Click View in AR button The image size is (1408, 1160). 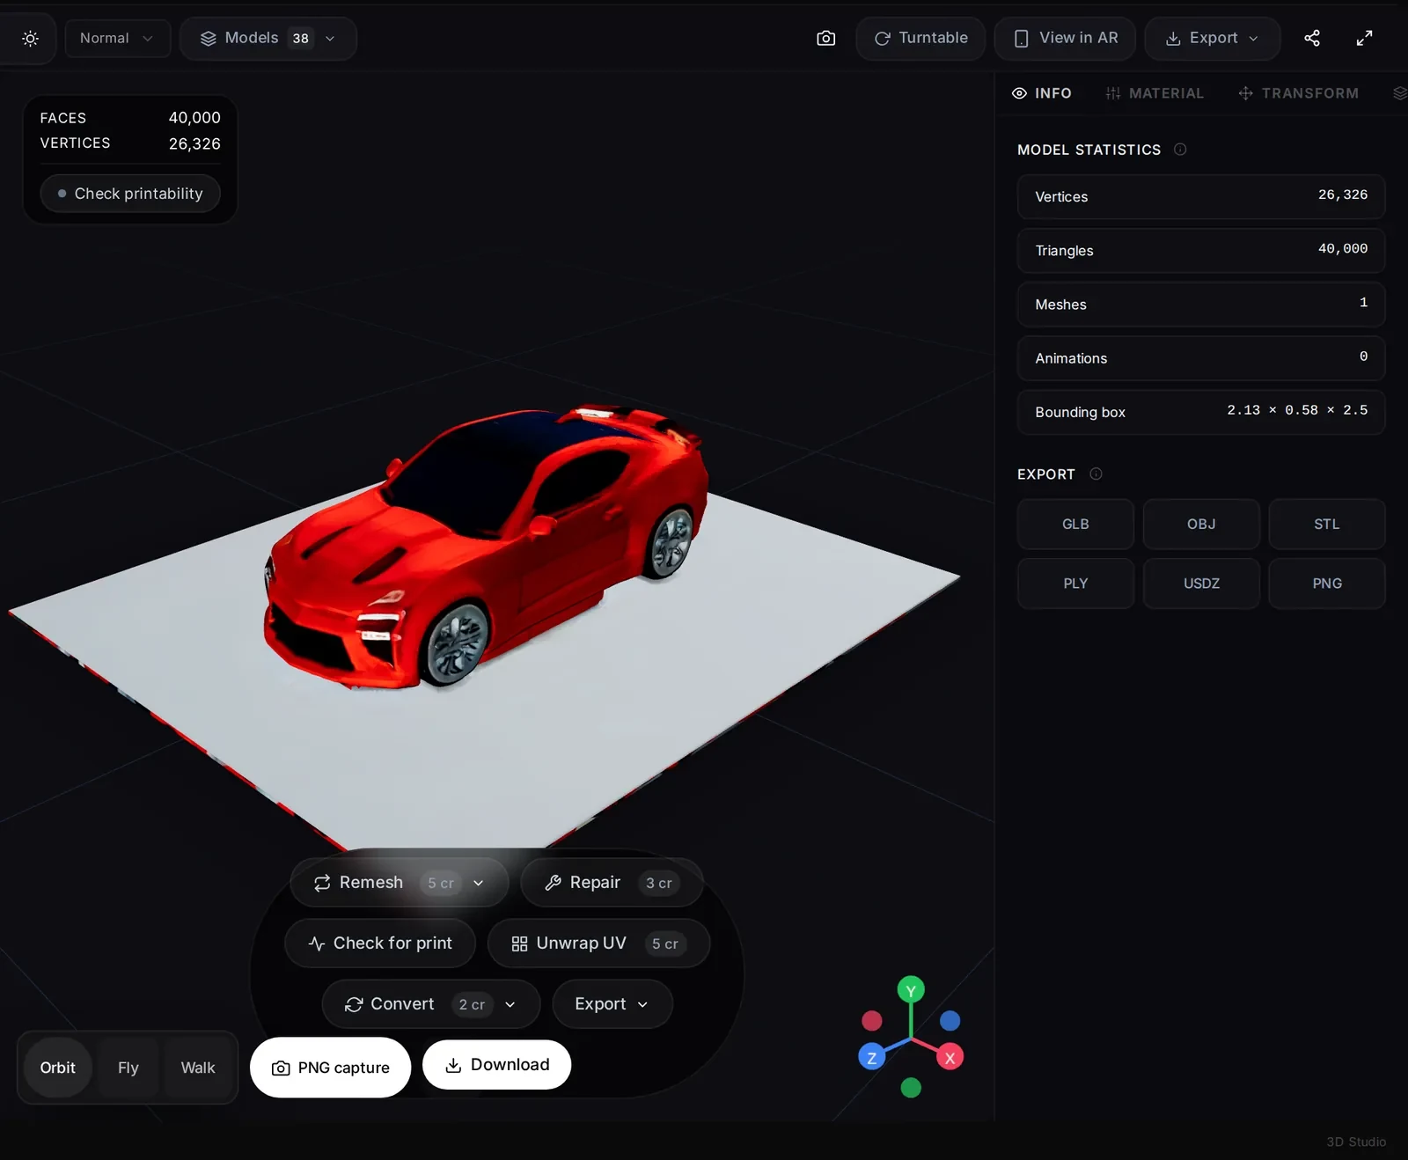coord(1065,39)
